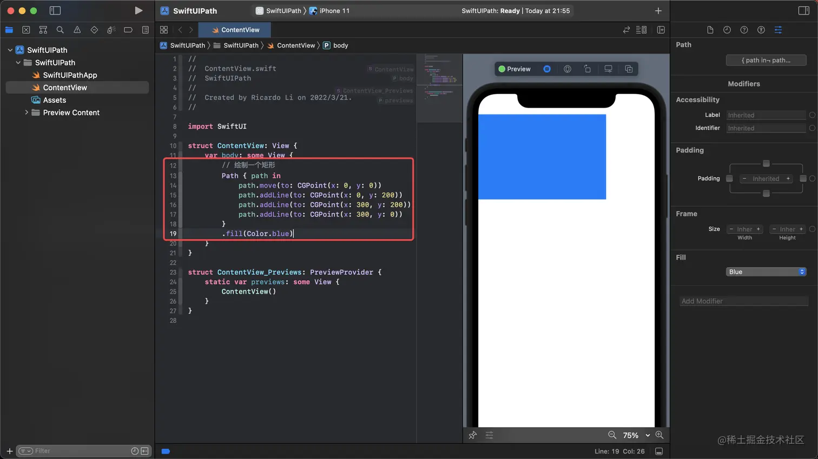Zoom in the preview canvas
Viewport: 818px width, 459px height.
(x=659, y=435)
